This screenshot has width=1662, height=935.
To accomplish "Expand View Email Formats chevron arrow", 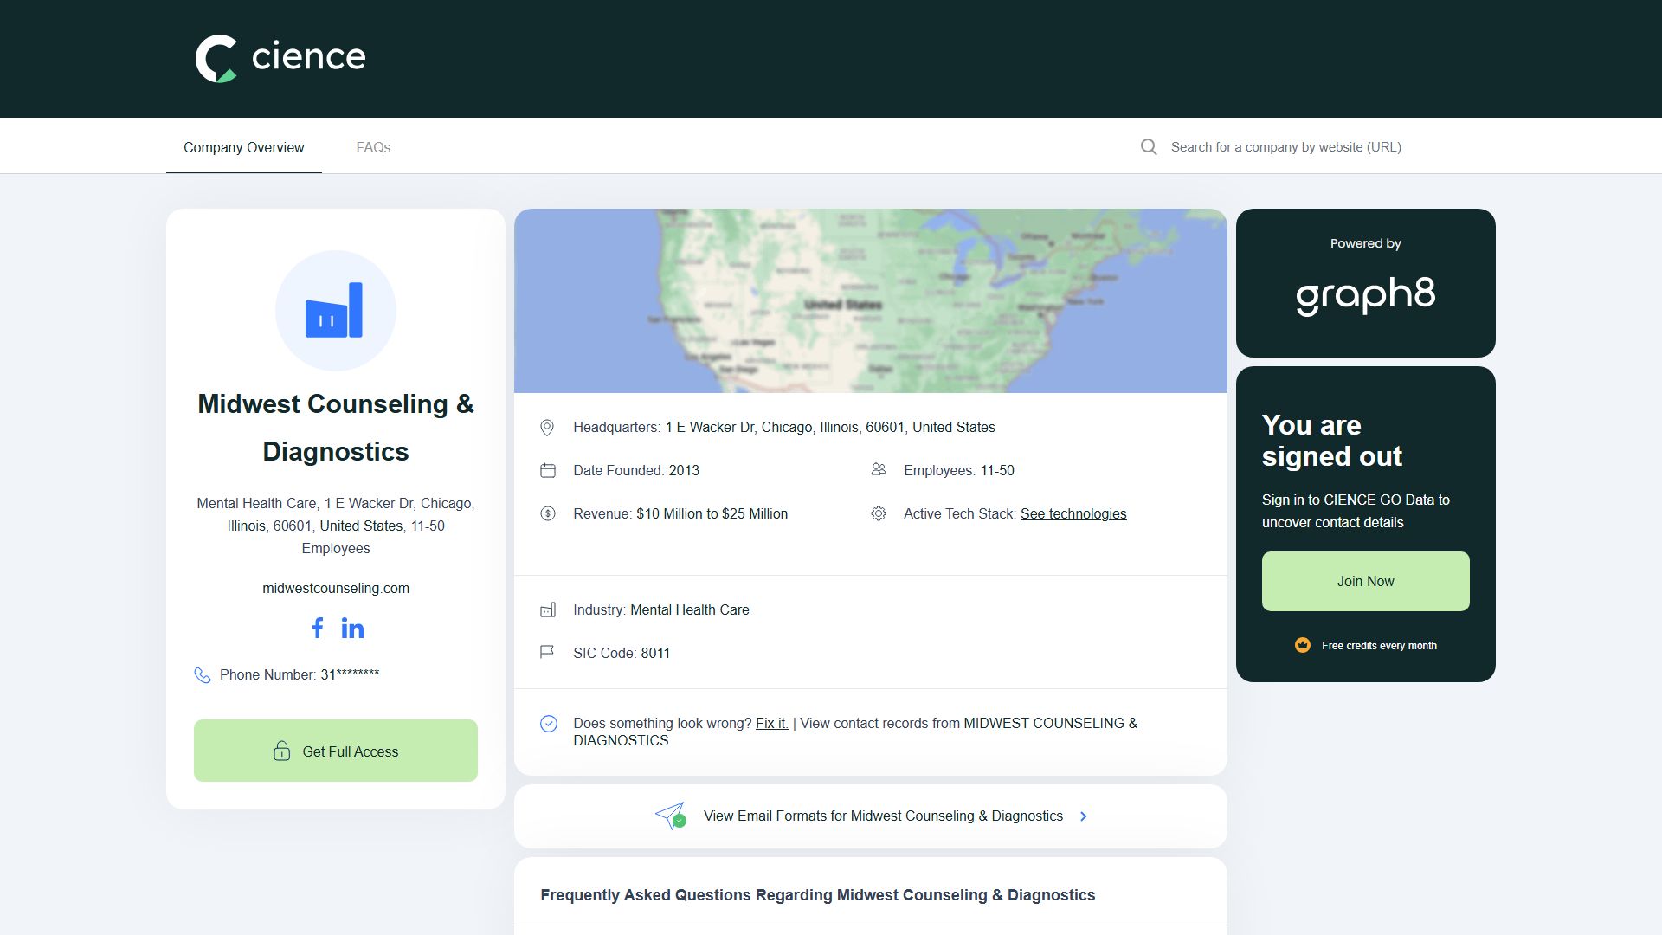I will (1084, 816).
